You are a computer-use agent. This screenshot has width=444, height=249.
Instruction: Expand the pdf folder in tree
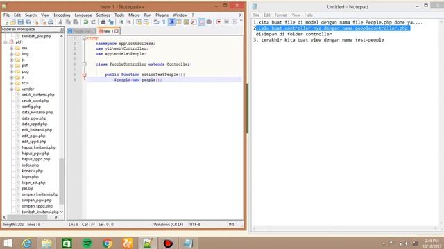pos(12,66)
